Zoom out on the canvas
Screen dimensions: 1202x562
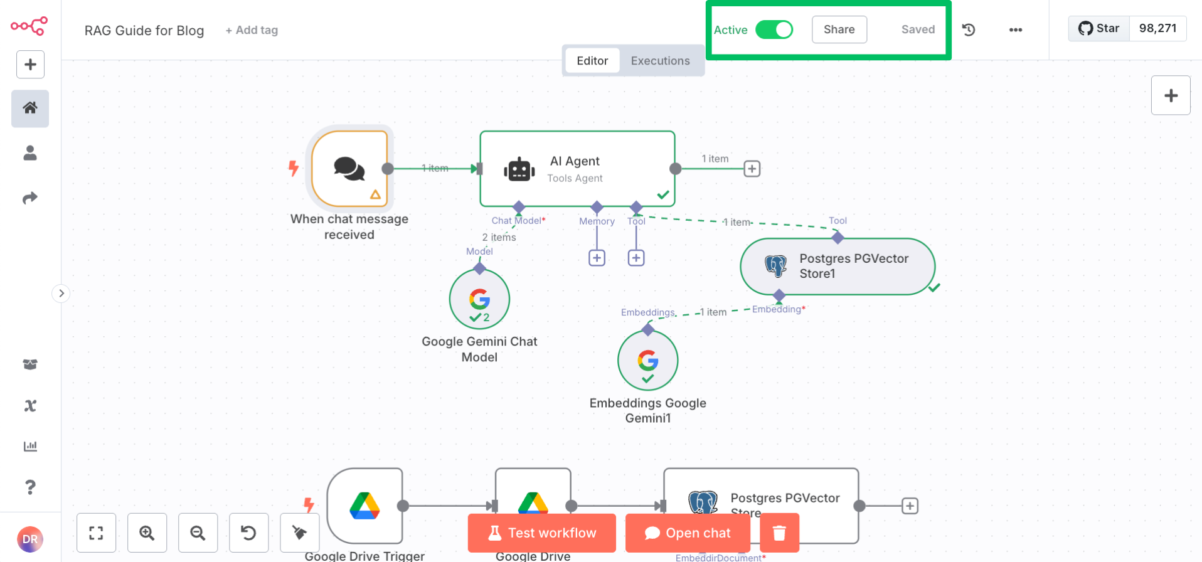click(x=198, y=533)
